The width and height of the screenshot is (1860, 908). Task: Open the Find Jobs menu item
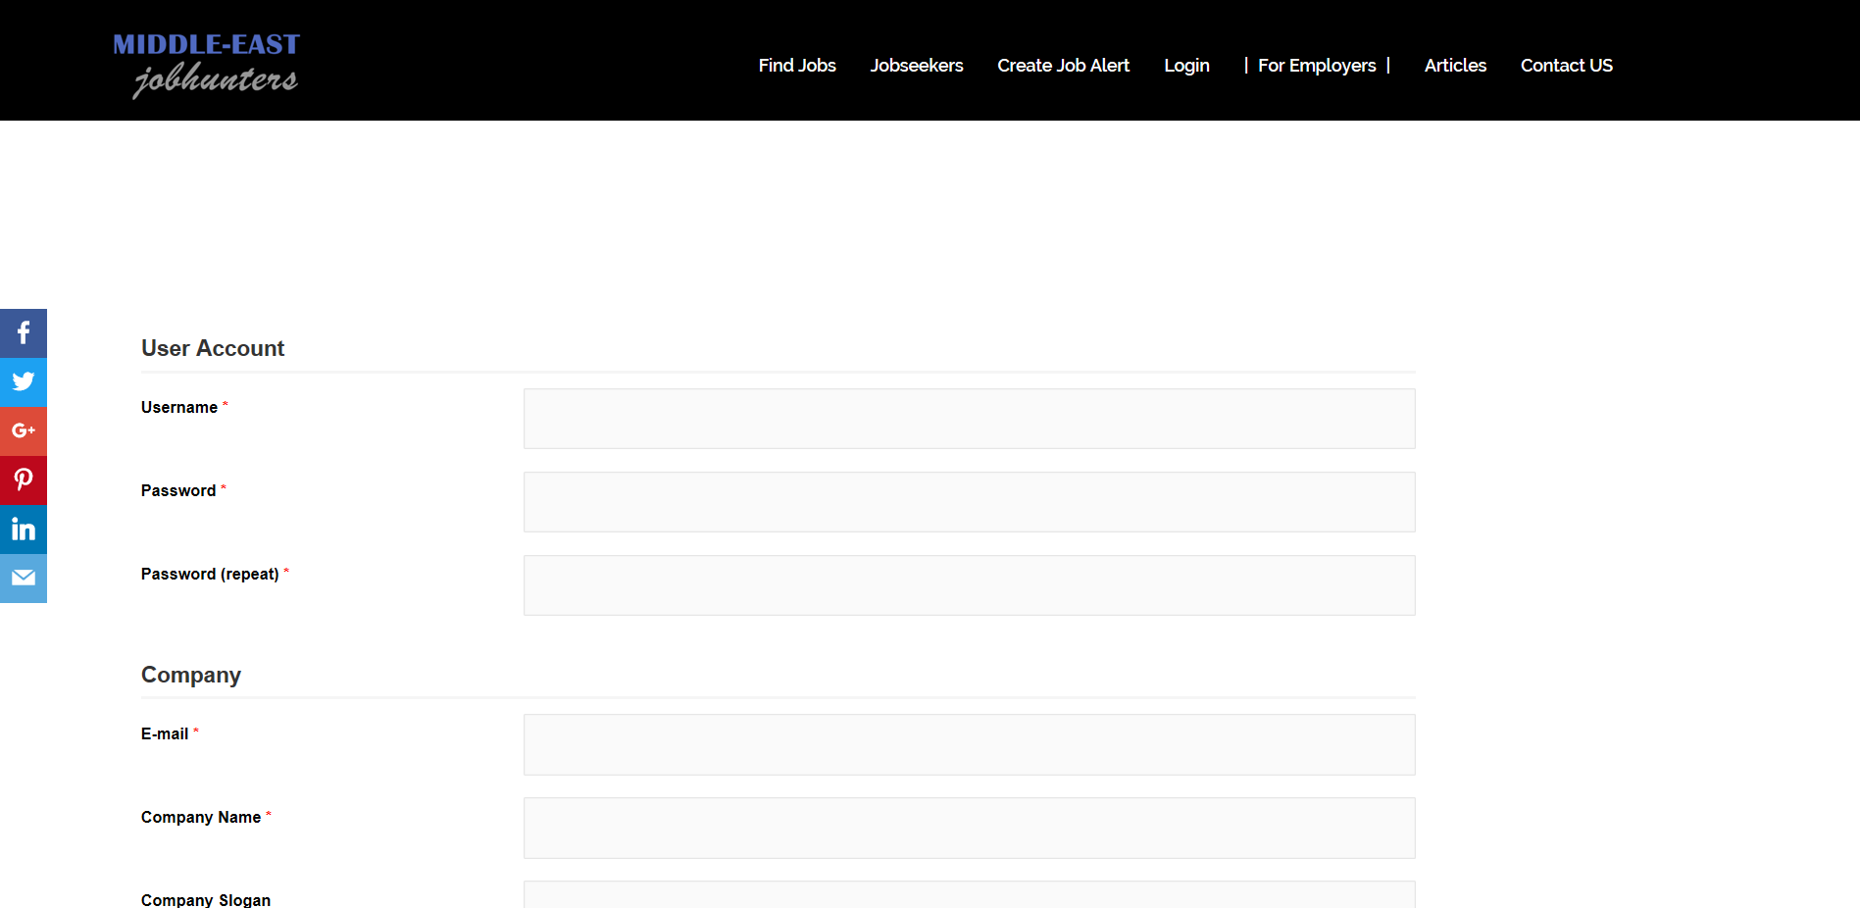tap(796, 66)
